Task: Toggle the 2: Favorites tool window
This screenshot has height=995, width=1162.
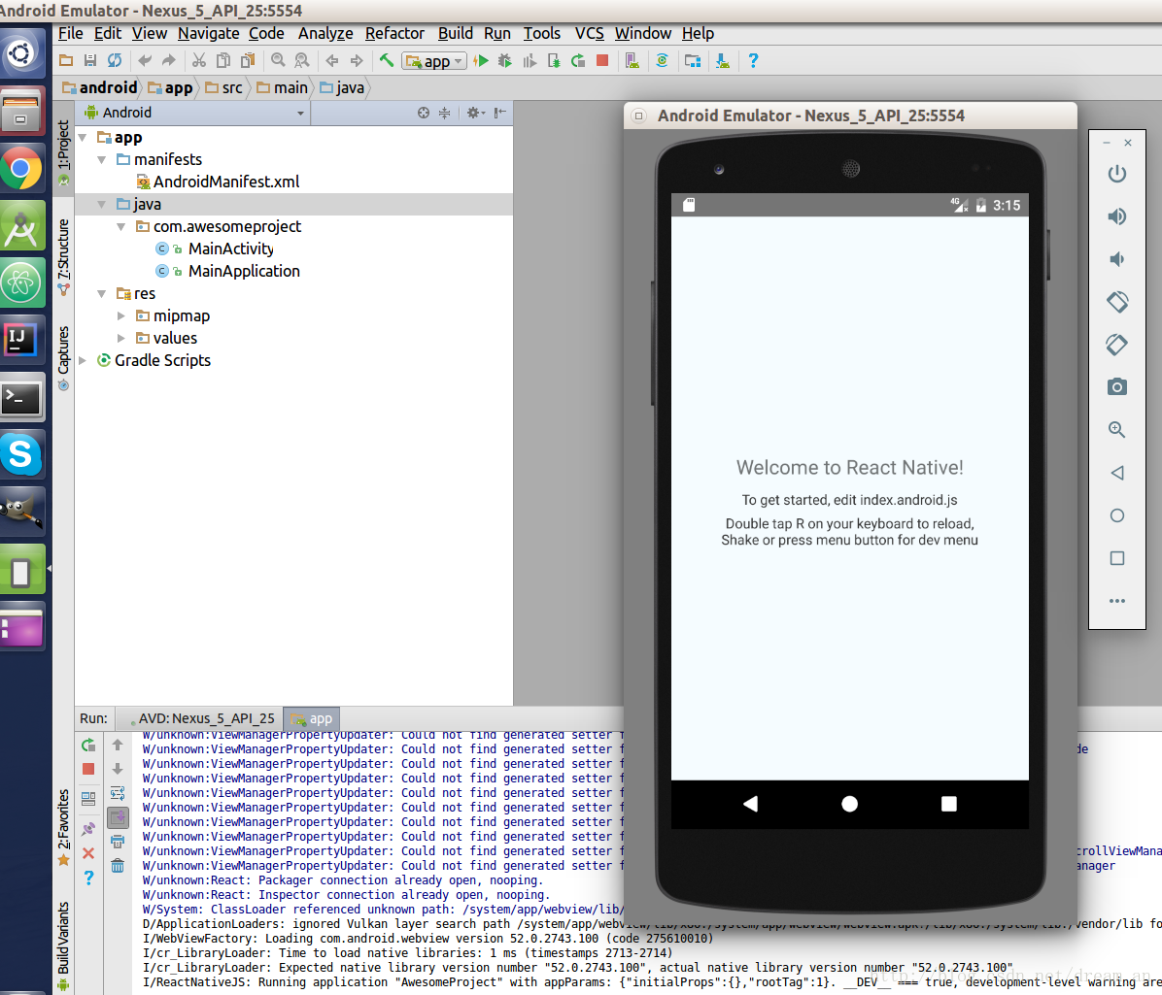Action: click(x=64, y=827)
